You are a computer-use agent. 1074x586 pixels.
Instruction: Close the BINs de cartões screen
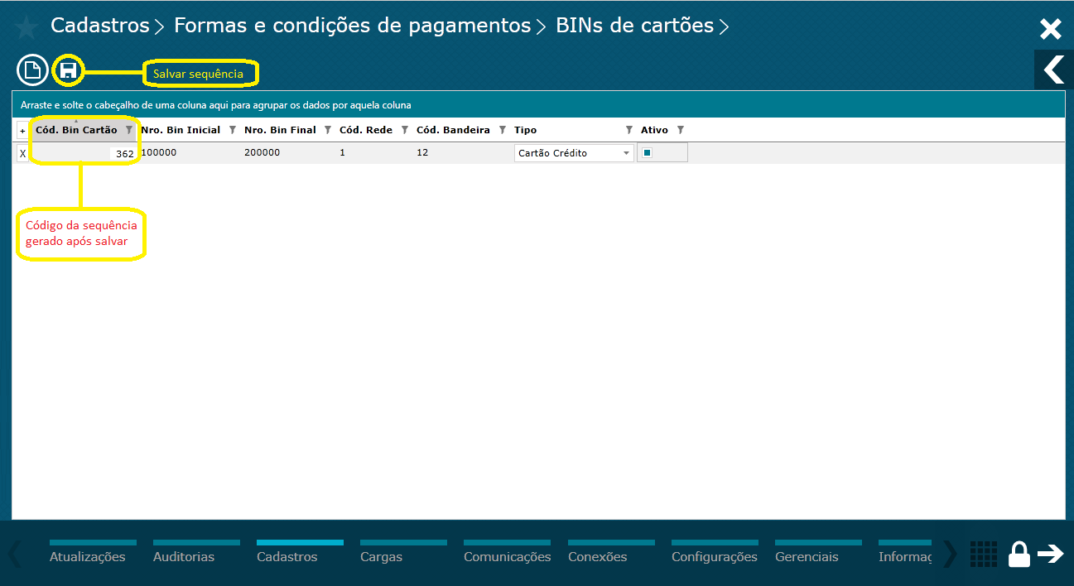[1050, 30]
